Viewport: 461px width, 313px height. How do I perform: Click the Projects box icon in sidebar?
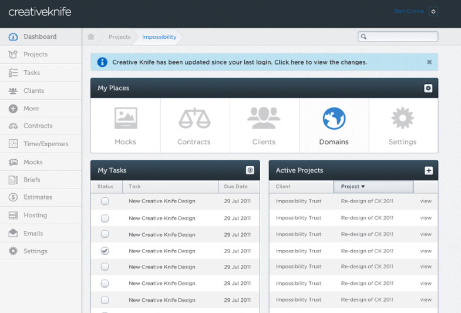[x=13, y=55]
